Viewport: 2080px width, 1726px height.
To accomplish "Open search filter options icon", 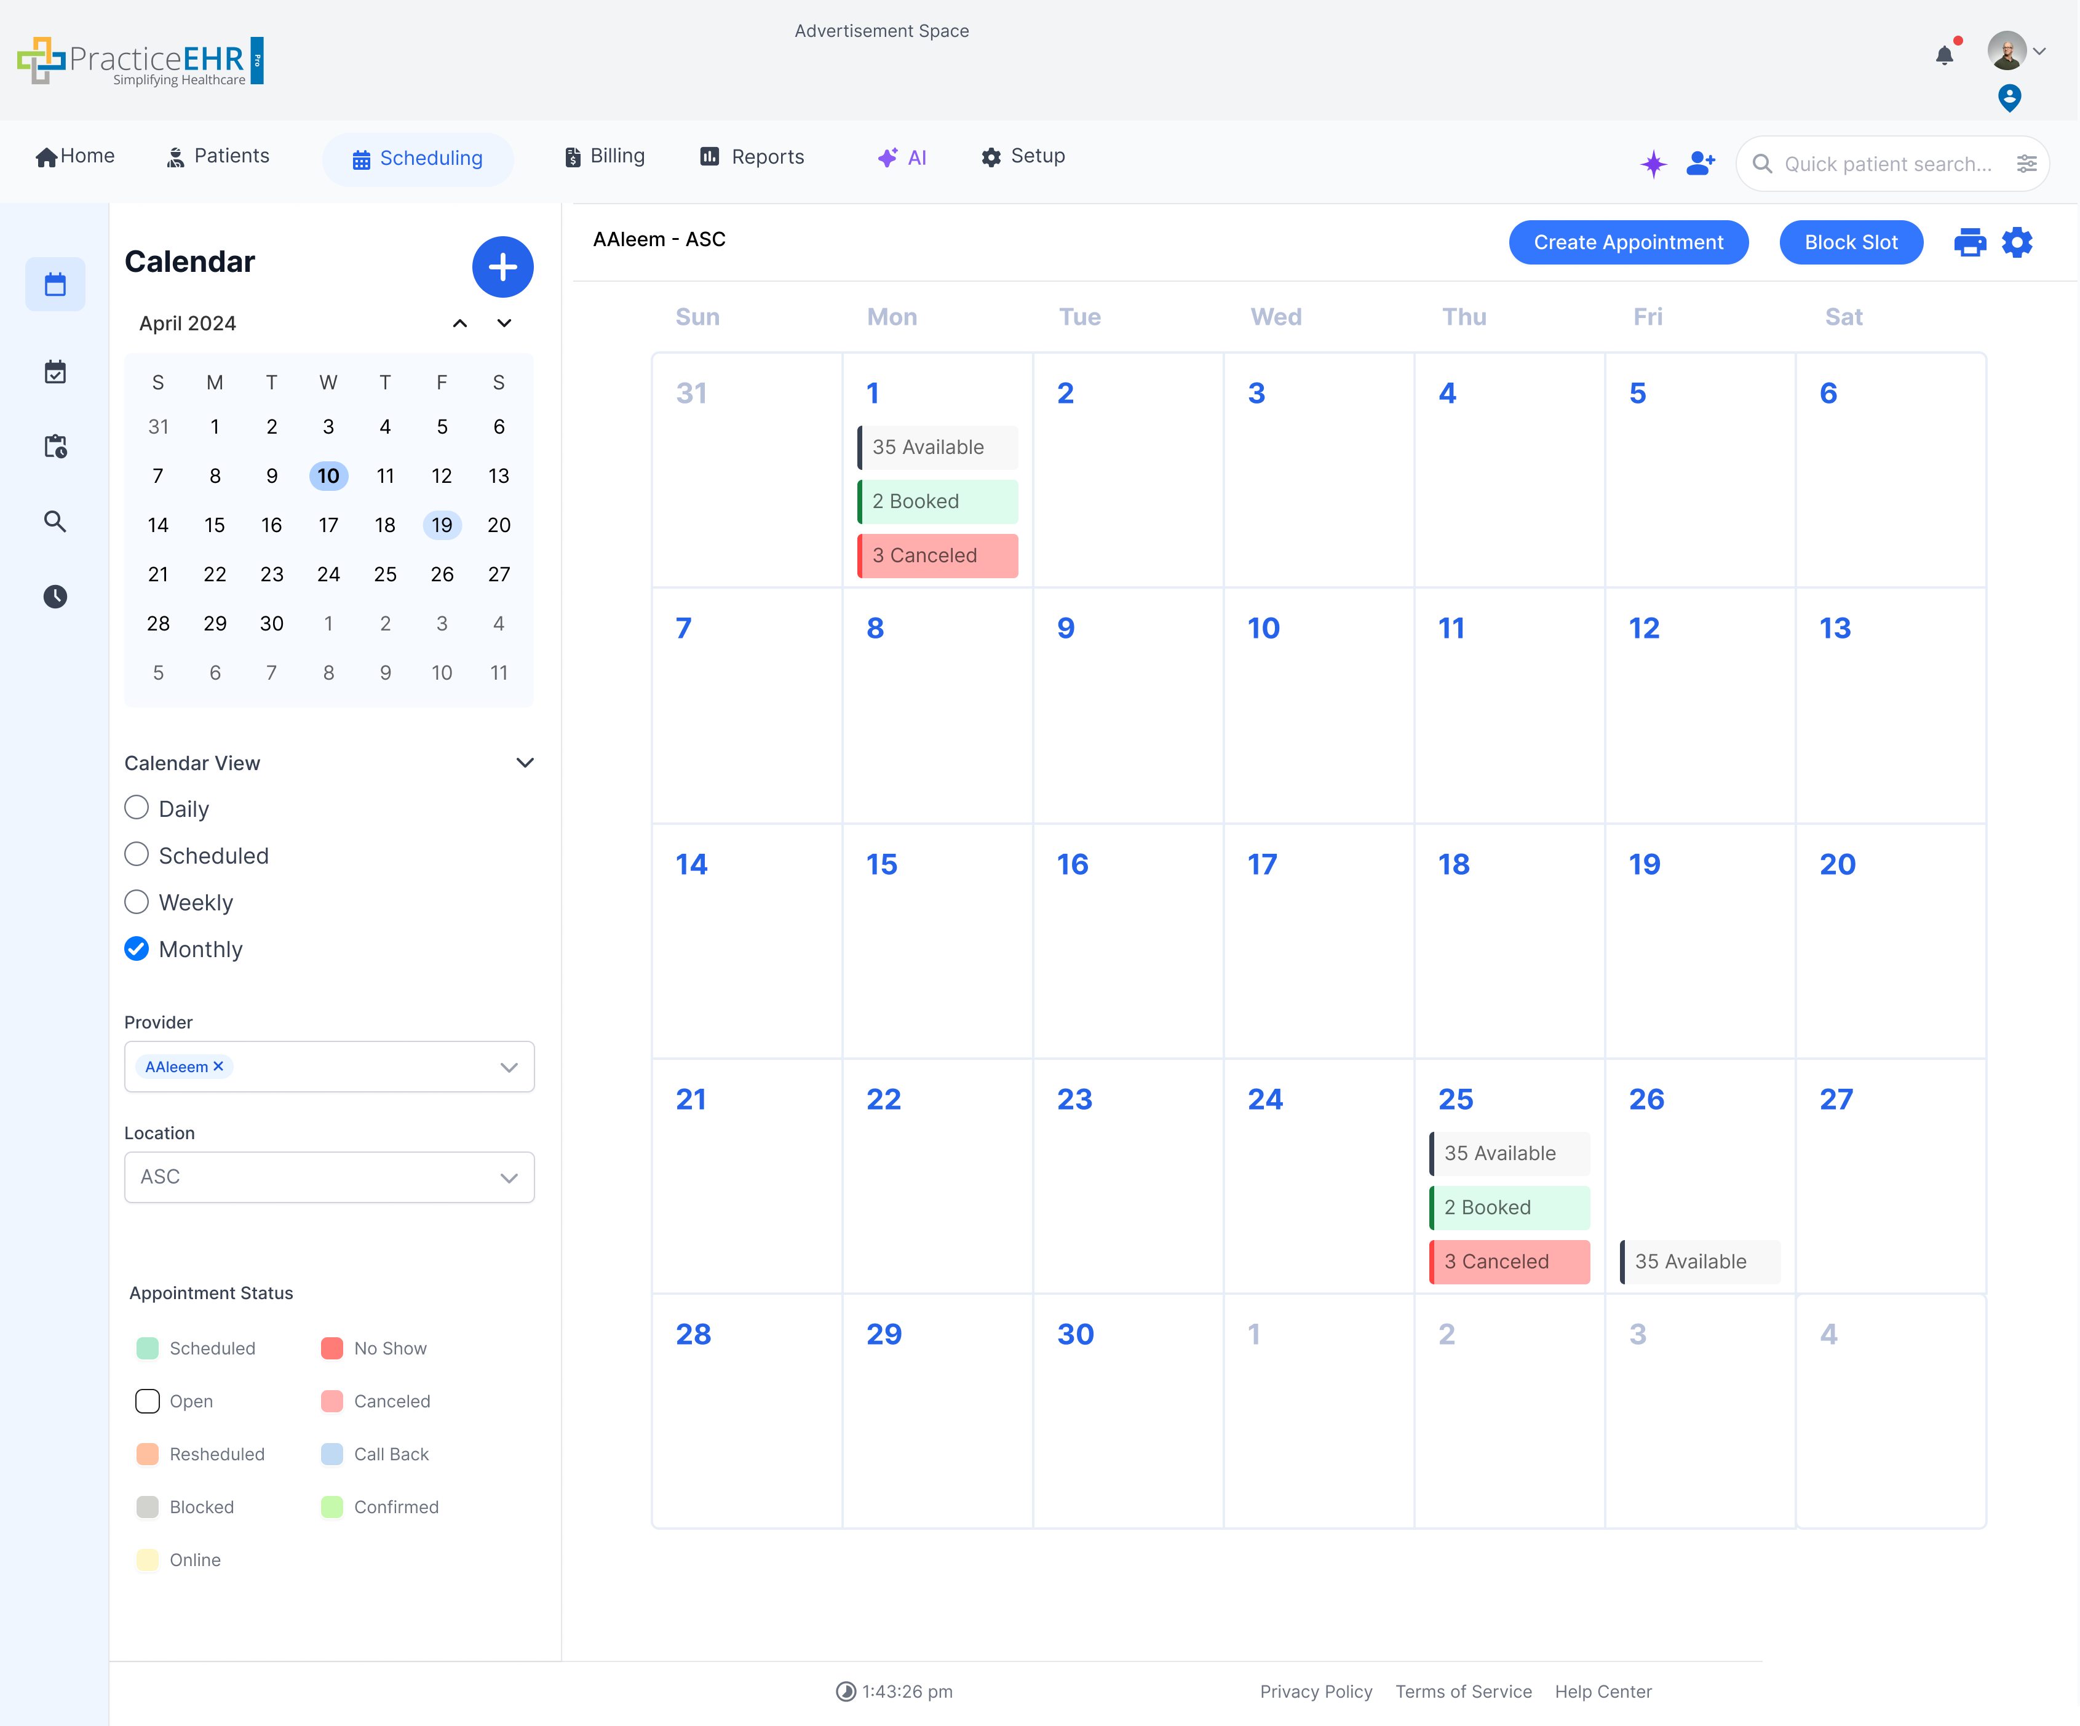I will [2026, 164].
